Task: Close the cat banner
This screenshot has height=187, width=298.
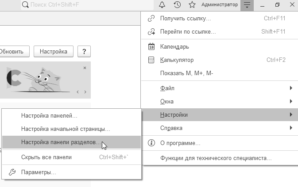Action: click(85, 68)
